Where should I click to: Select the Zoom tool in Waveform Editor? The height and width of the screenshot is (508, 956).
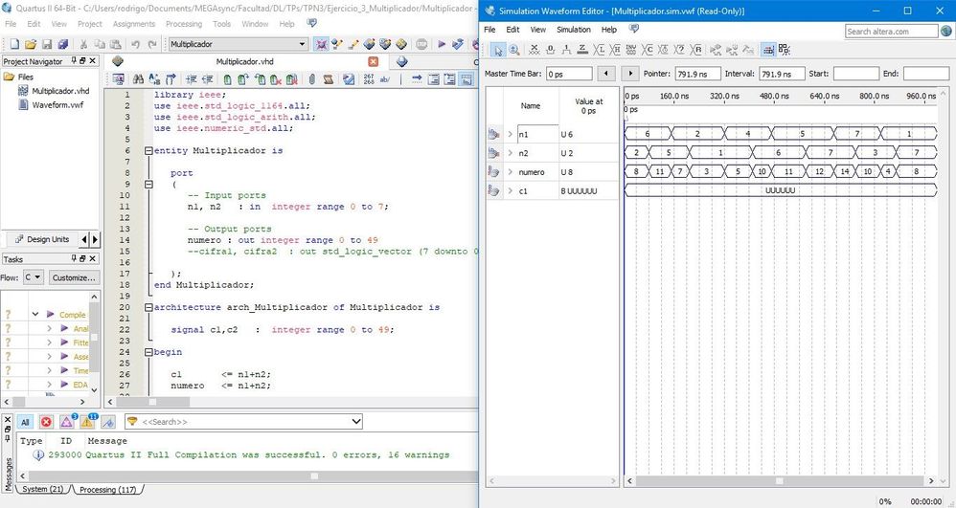click(514, 51)
